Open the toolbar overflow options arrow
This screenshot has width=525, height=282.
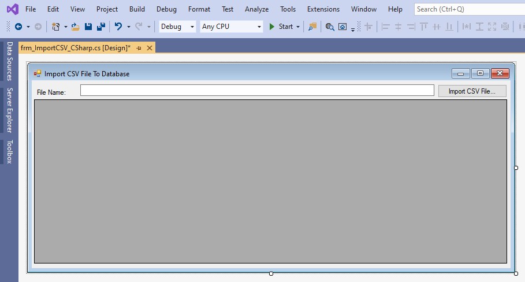(353, 29)
